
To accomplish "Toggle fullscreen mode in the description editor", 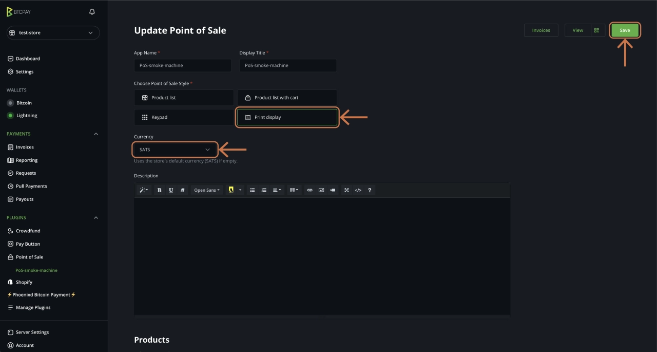I will click(x=346, y=190).
